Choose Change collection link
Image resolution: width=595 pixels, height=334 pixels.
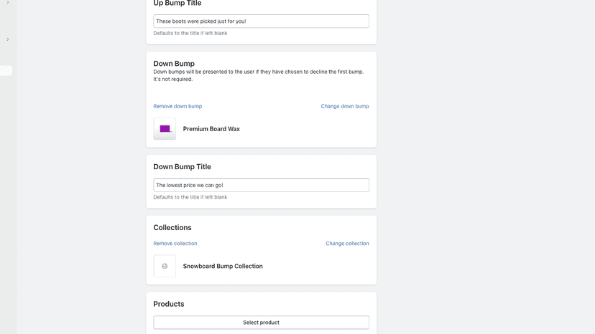click(x=347, y=243)
